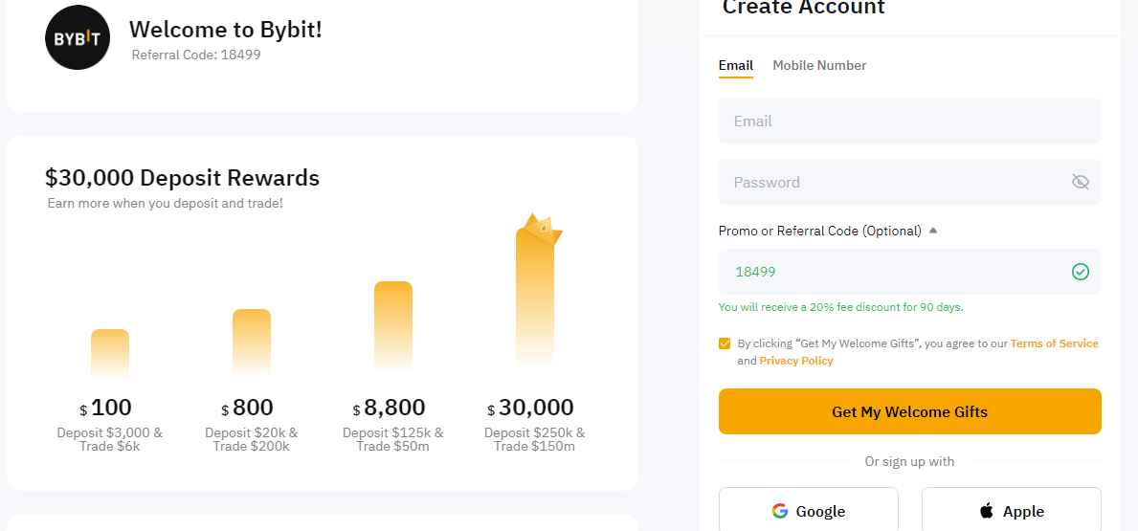Open the Terms of Service link
Screen dimensions: 1138x531
[x=1055, y=343]
